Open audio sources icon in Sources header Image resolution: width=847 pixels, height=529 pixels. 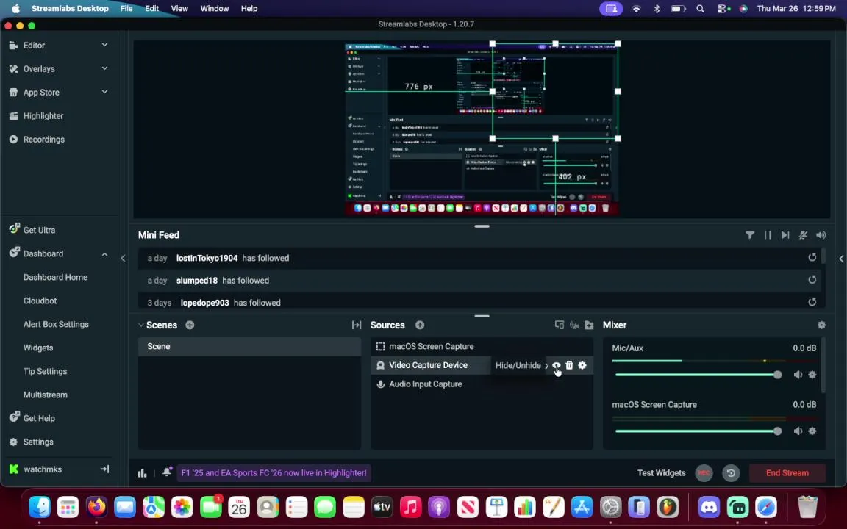coord(574,325)
